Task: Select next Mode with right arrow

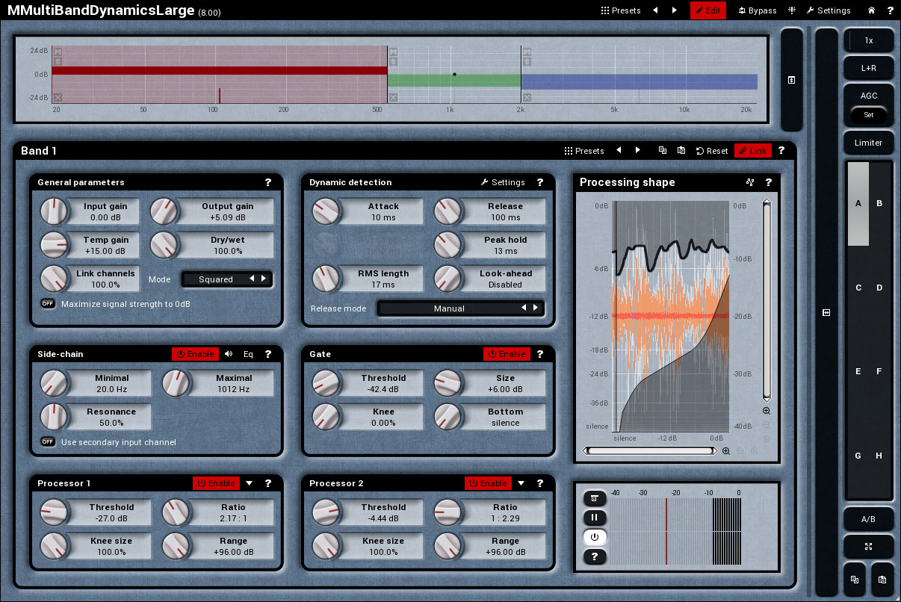Action: click(x=264, y=279)
